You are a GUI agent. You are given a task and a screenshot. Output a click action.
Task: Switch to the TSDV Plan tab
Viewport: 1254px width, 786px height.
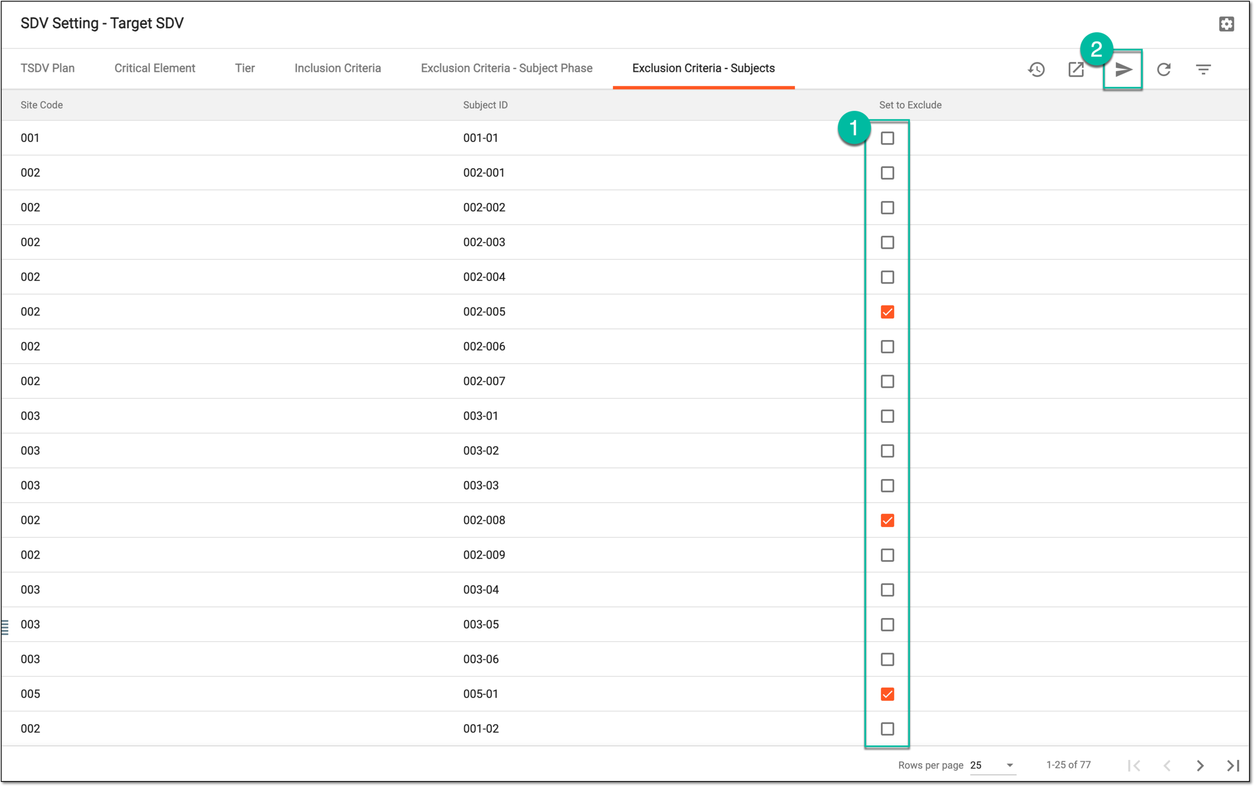pos(48,68)
